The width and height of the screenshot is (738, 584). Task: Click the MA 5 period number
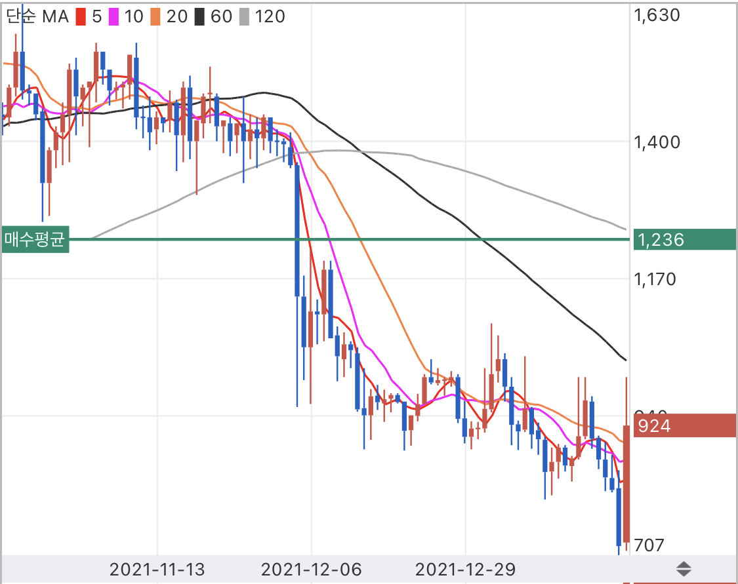click(96, 17)
